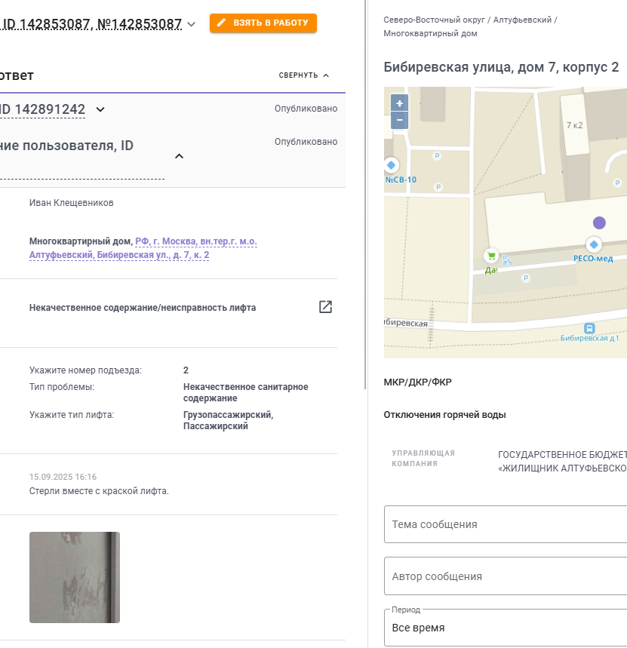627x648 pixels.
Task: Expand the ID 142891242 chevron
Action: point(100,109)
